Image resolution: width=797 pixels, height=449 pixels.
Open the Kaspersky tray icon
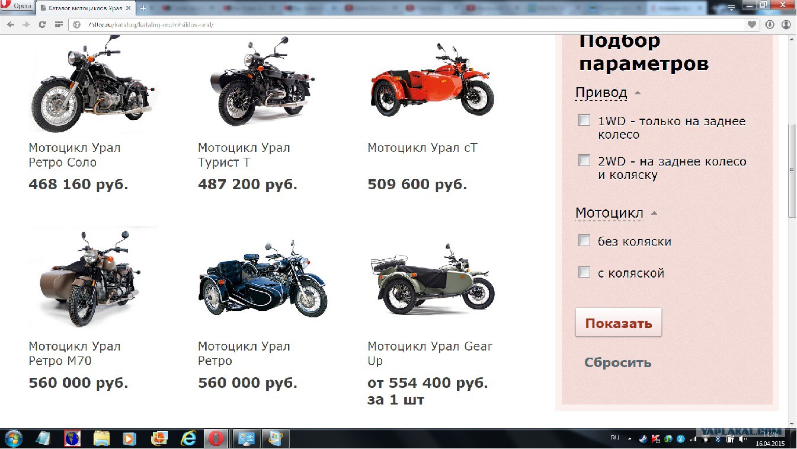656,439
